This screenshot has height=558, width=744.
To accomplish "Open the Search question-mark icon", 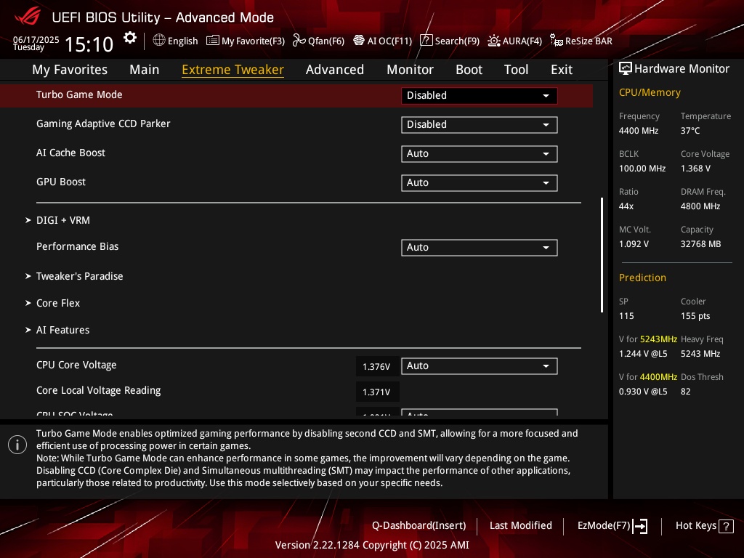I will click(x=426, y=41).
